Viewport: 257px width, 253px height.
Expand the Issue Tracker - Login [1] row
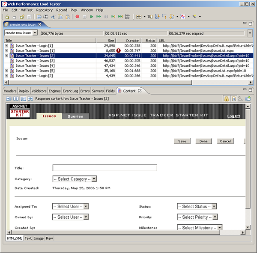pos(6,46)
